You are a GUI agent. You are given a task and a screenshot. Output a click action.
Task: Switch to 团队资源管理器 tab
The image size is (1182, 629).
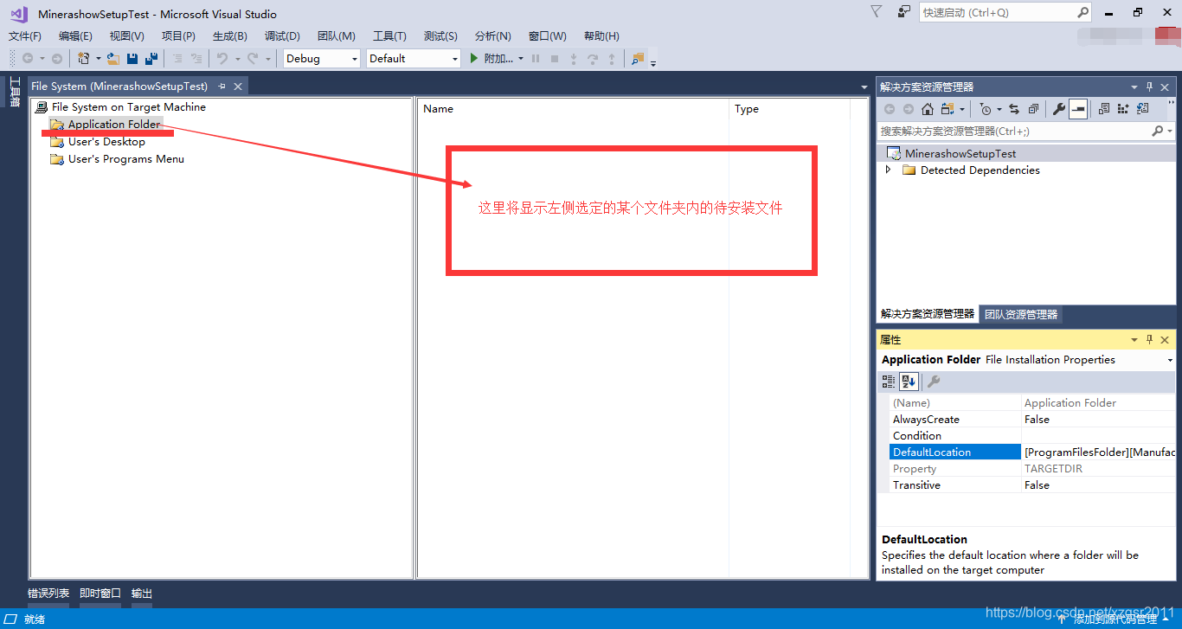1021,315
